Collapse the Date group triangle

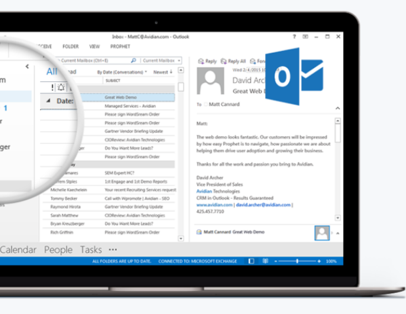(x=48, y=101)
